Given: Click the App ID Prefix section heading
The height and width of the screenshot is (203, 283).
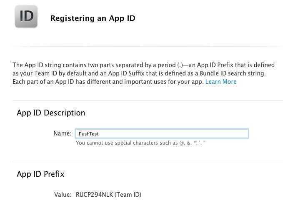Looking at the screenshot, I should [x=40, y=174].
